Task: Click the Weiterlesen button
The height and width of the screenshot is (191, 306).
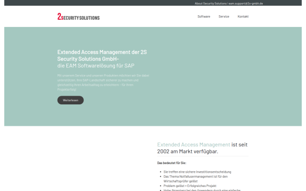Action: [x=70, y=100]
